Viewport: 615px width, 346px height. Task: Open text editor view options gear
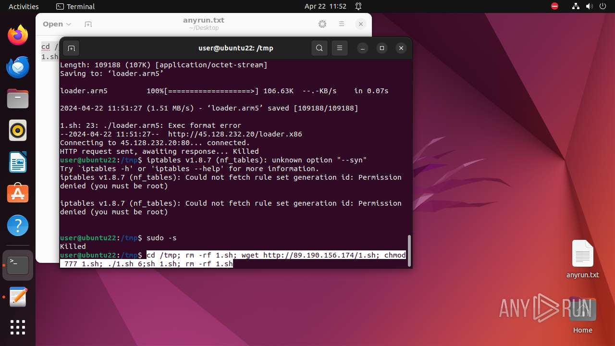[x=322, y=24]
